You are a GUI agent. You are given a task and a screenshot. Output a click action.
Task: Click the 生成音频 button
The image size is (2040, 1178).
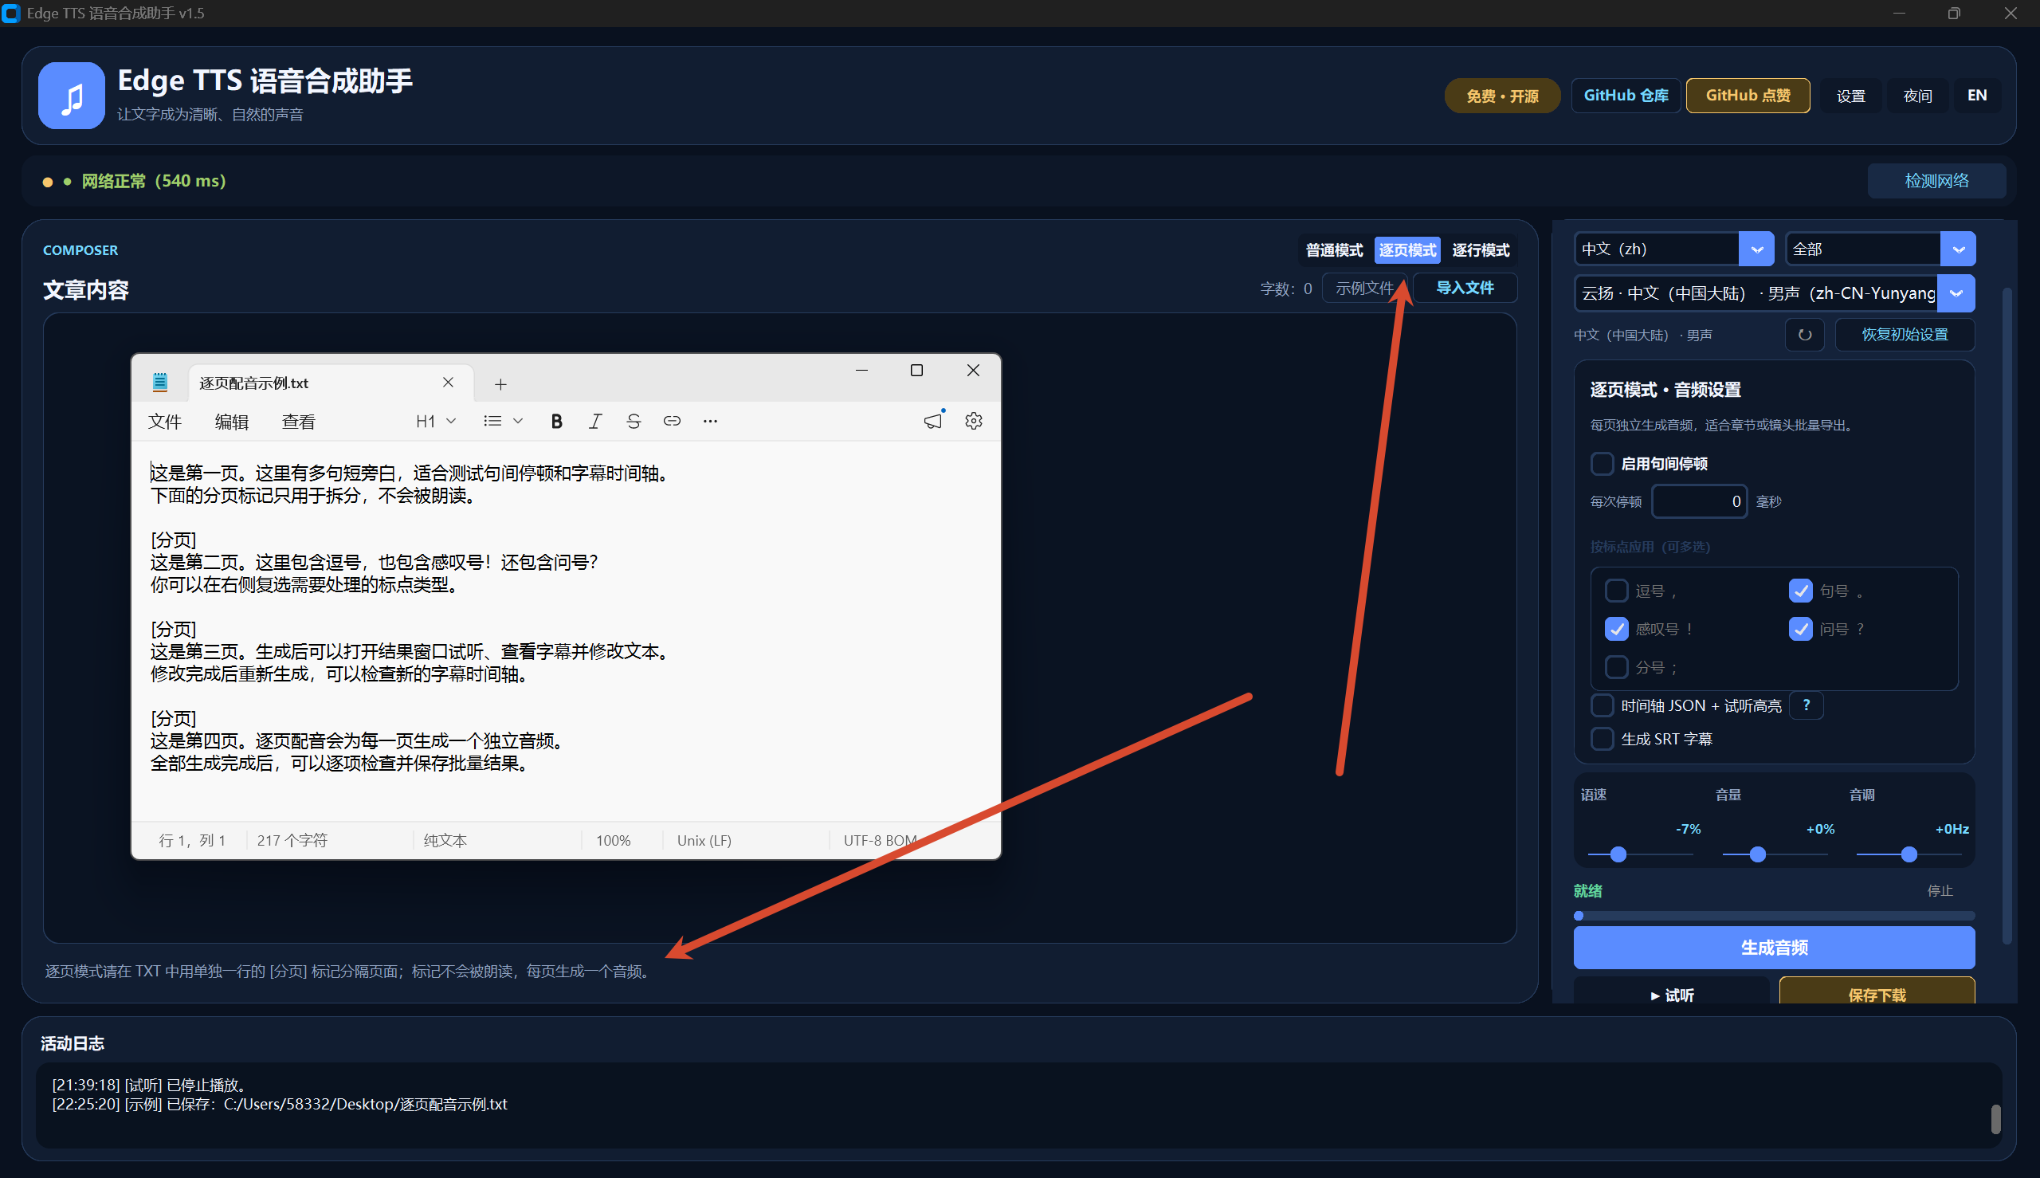(x=1774, y=948)
